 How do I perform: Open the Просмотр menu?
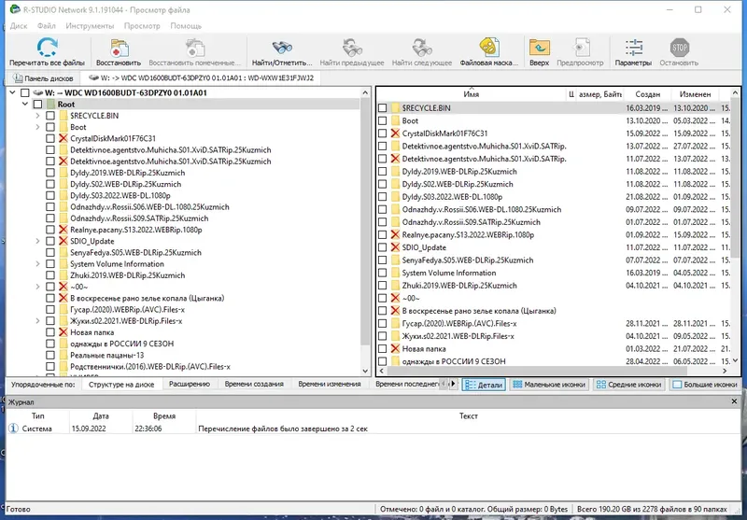click(x=142, y=26)
